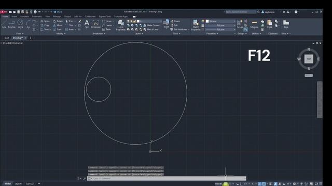Open the View ribbon tab

click(47, 16)
